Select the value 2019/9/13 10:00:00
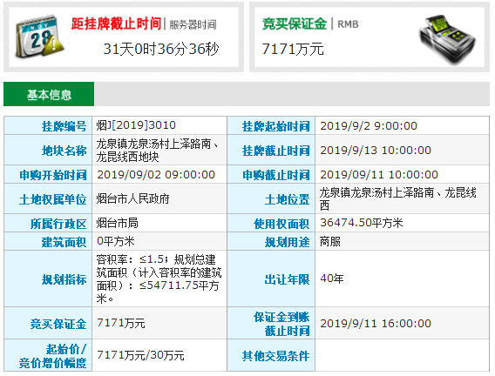495x376 pixels. [376, 150]
